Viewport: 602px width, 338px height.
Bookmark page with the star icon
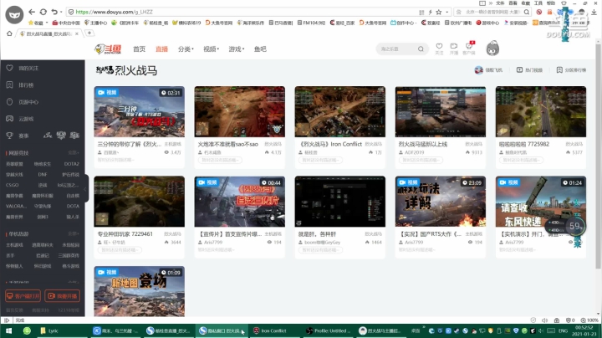(439, 12)
